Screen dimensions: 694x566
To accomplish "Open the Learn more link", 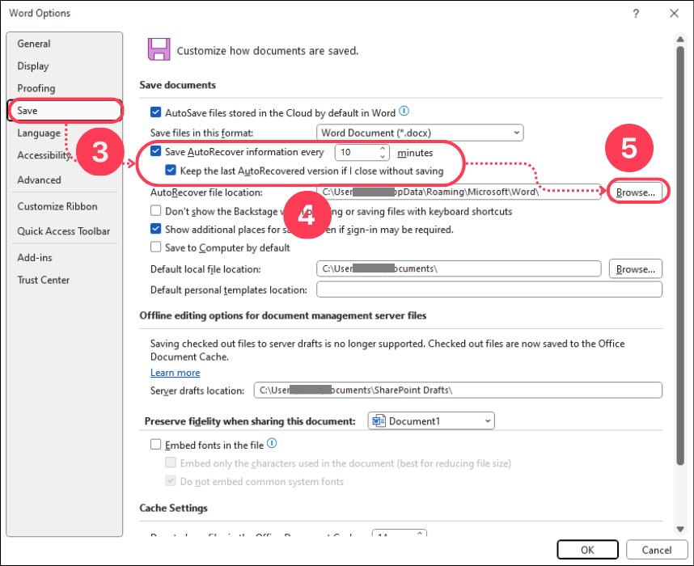I will [x=175, y=373].
